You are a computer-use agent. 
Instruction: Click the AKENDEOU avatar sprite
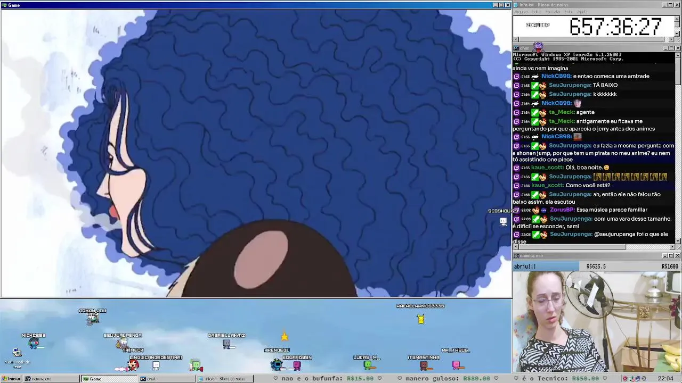[277, 364]
